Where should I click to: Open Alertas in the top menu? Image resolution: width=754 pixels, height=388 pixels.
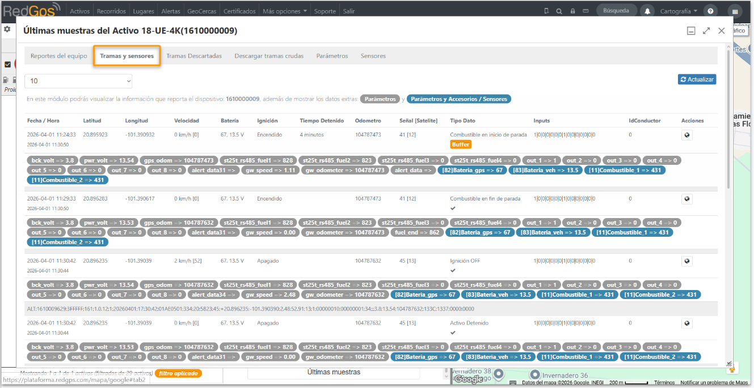click(x=171, y=11)
